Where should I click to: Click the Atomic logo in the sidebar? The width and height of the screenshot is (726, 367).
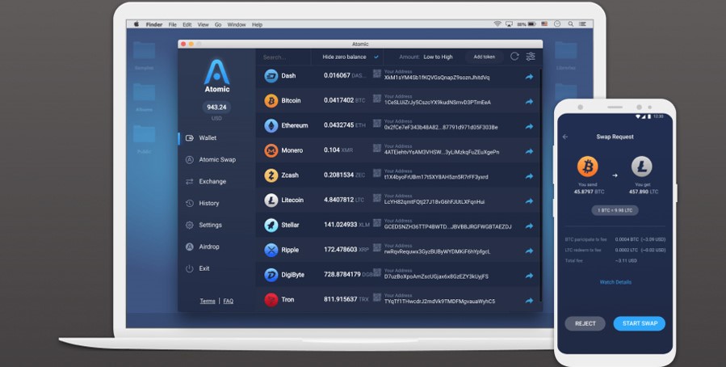(x=216, y=76)
